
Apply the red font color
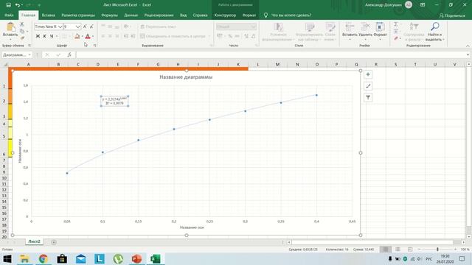pos(88,36)
